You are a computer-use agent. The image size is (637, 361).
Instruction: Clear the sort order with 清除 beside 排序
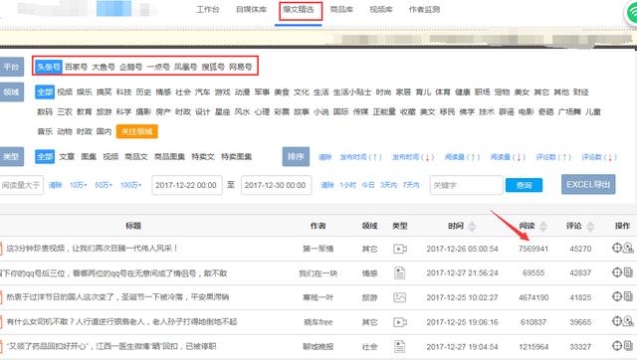tap(324, 157)
